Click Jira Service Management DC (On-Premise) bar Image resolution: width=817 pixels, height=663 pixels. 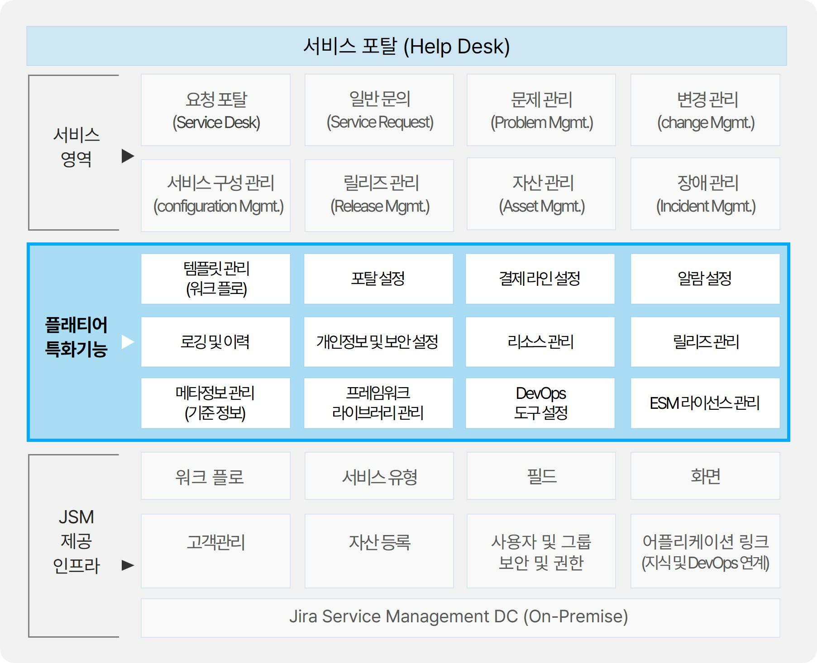[460, 617]
